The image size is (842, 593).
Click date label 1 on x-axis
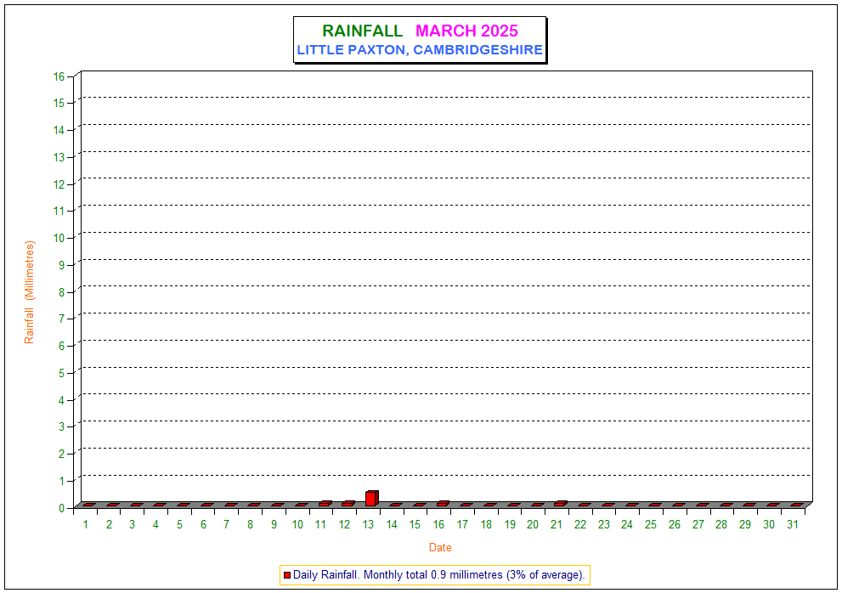click(85, 525)
